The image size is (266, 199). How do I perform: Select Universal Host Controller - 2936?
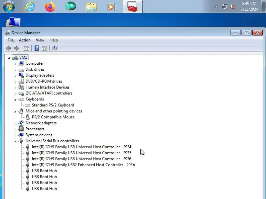81,159
